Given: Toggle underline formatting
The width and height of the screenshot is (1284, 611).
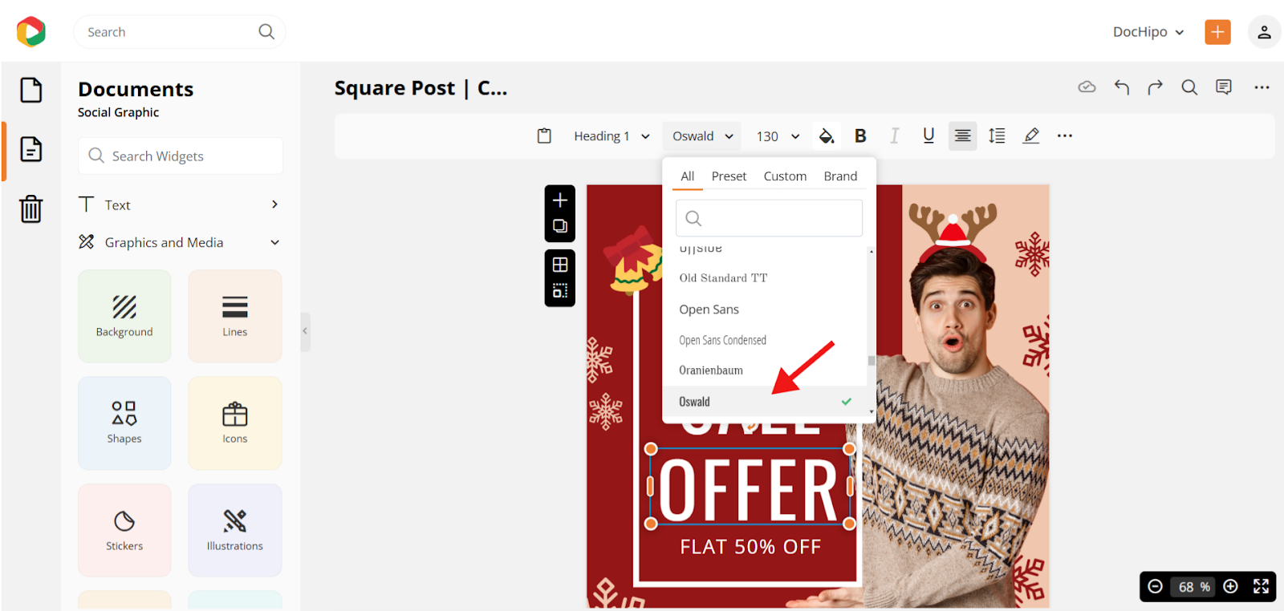Looking at the screenshot, I should (928, 136).
